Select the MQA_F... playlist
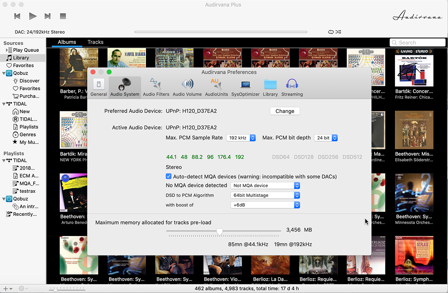448x293 pixels. (29, 183)
